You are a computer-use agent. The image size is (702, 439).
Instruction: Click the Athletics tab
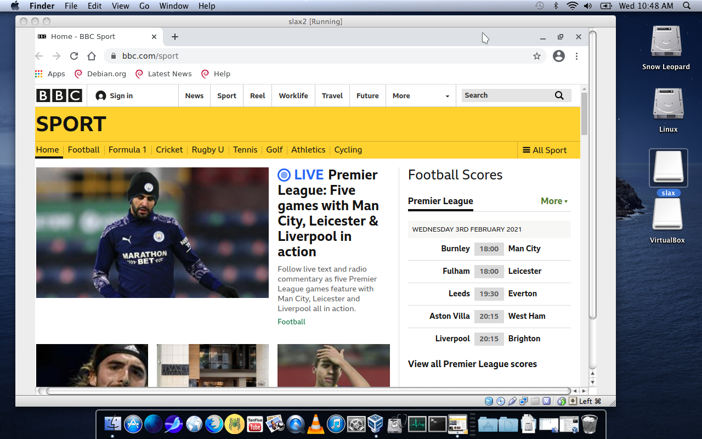pyautogui.click(x=308, y=150)
